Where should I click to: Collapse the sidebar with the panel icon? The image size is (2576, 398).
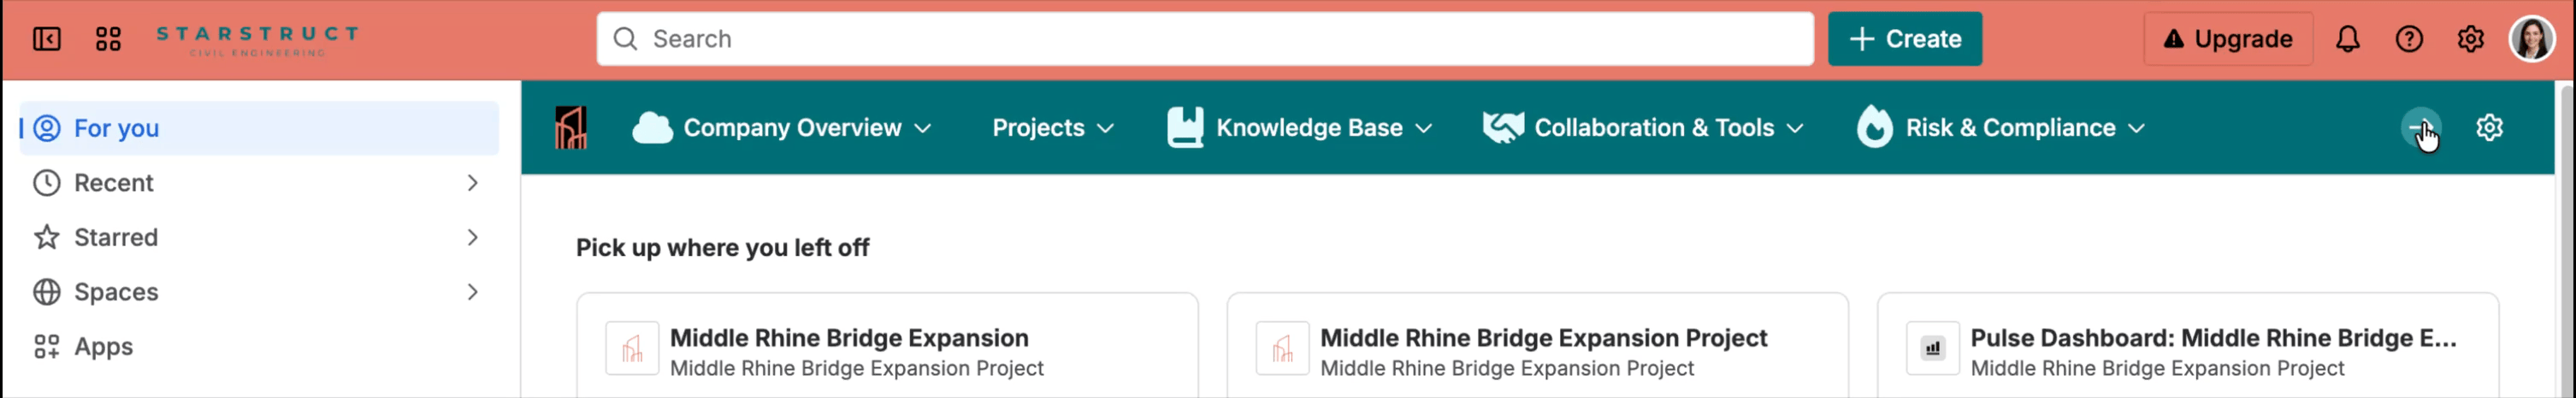(x=46, y=39)
